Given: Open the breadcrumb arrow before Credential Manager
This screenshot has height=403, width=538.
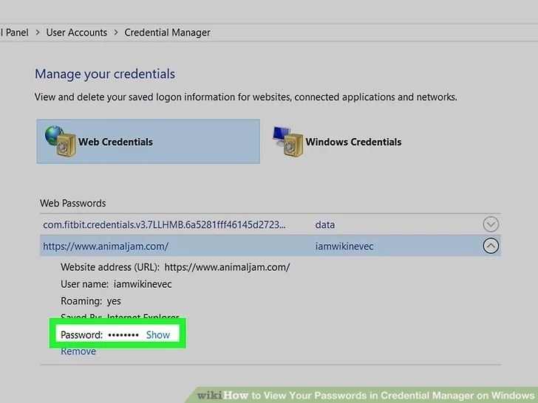Looking at the screenshot, I should point(116,32).
